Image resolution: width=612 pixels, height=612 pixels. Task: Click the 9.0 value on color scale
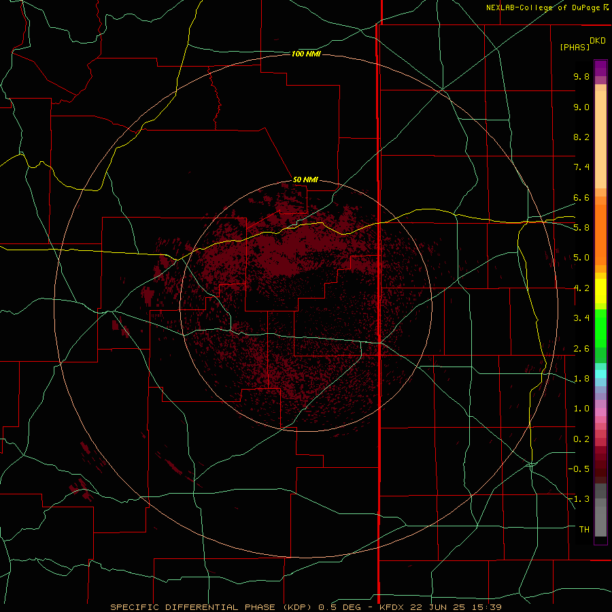(x=581, y=107)
